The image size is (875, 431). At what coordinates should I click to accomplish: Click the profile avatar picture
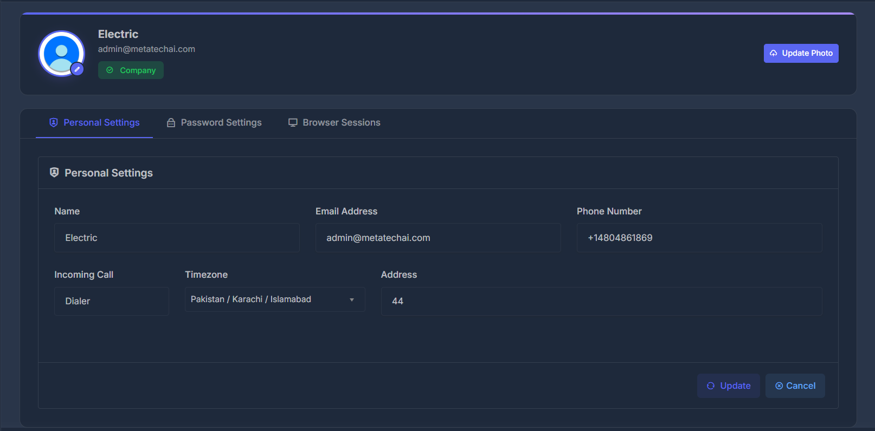(x=61, y=54)
